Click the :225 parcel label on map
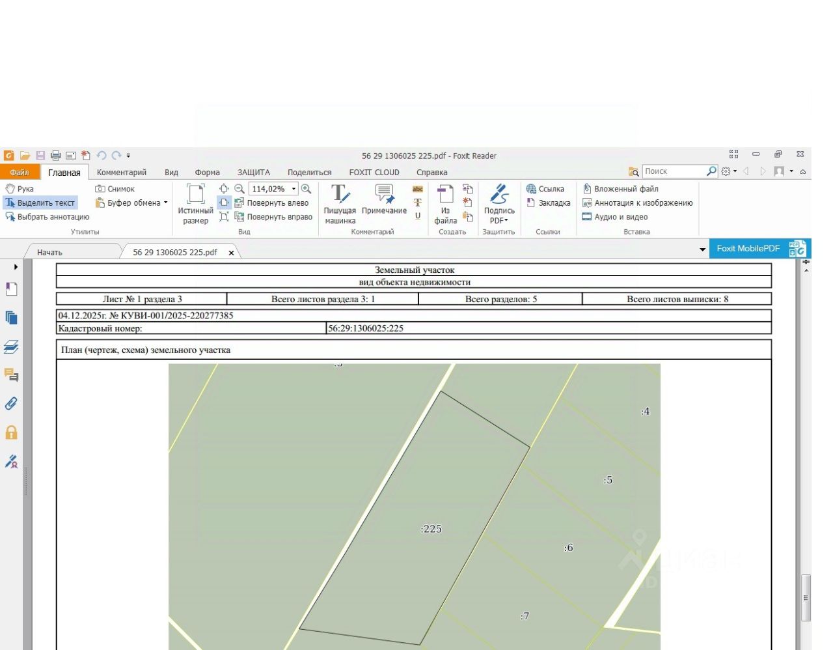 pos(431,529)
